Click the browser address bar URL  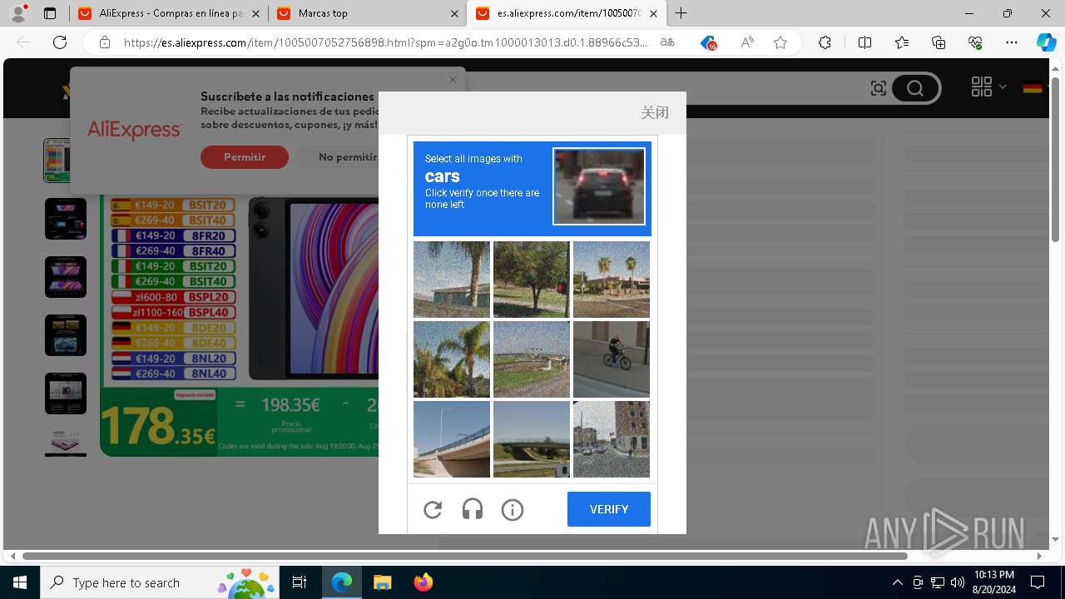(386, 42)
